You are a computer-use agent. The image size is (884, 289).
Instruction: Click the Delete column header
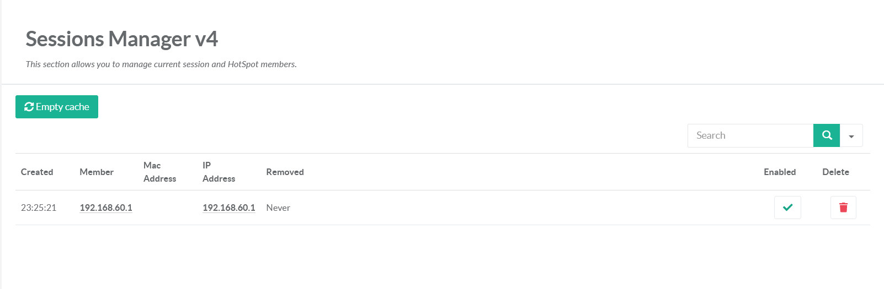pyautogui.click(x=835, y=172)
